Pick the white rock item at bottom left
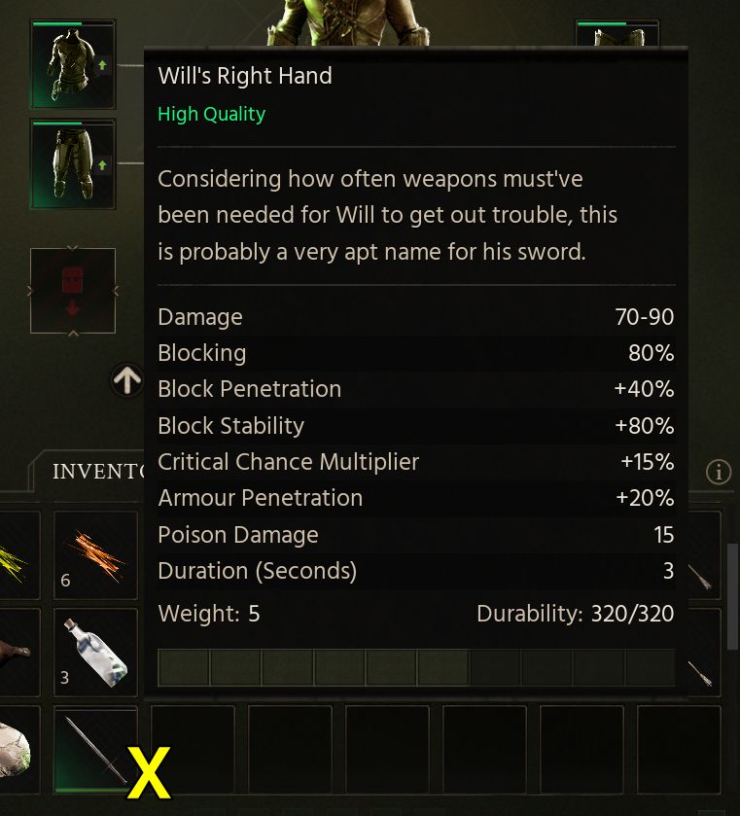The width and height of the screenshot is (740, 816). pos(19,750)
